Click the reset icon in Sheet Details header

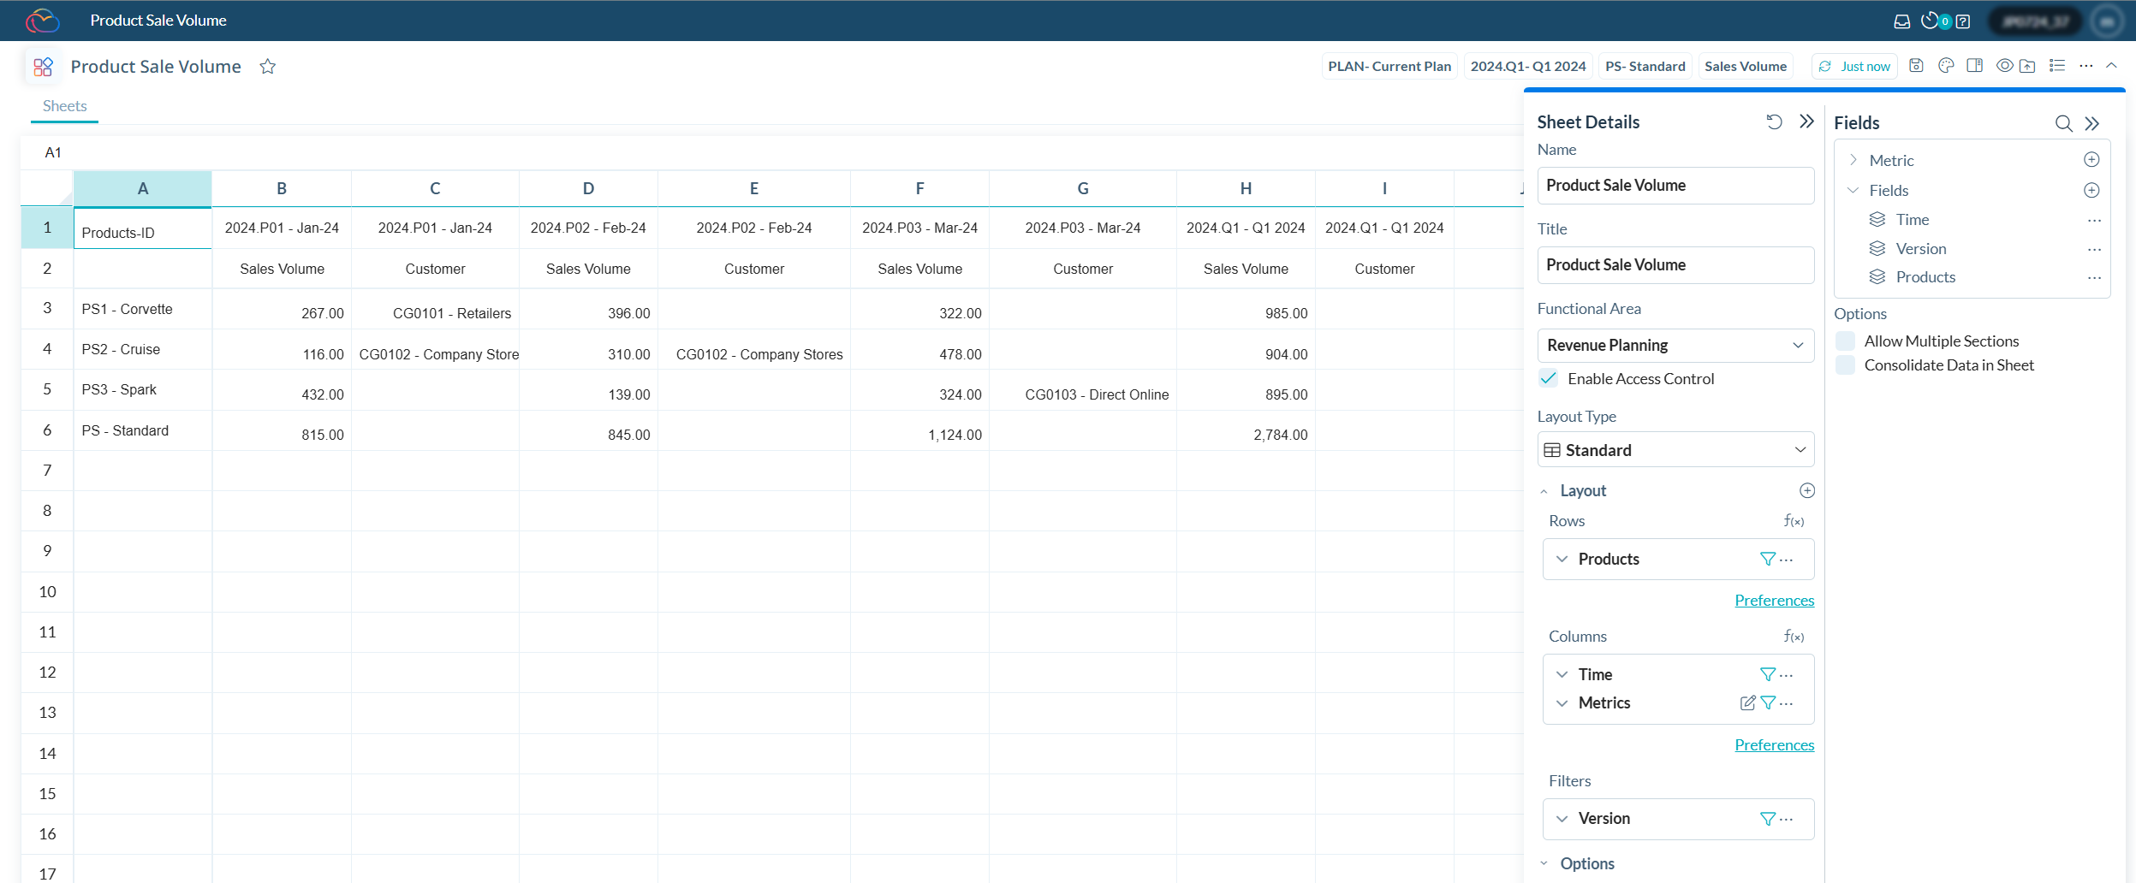click(1773, 121)
